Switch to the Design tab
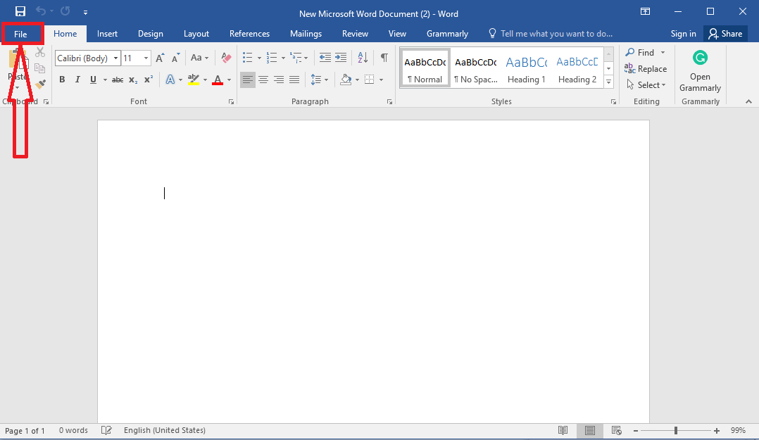The height and width of the screenshot is (440, 759). pos(151,33)
